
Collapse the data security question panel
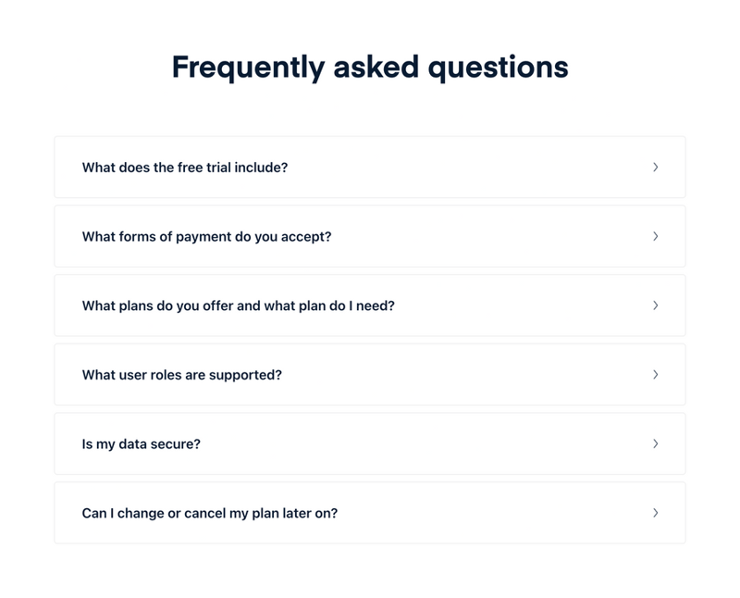tap(370, 443)
